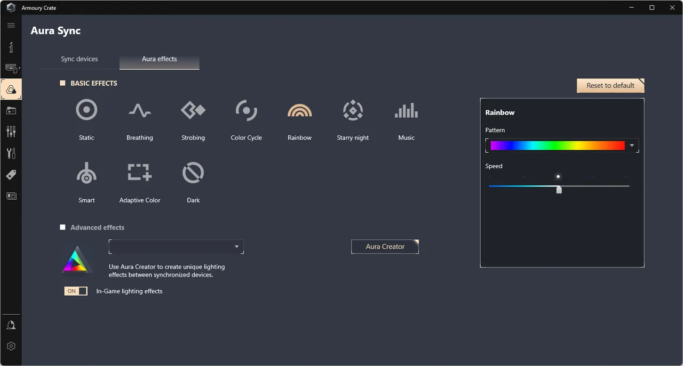Click the Armoury Crate app logo
The image size is (683, 366).
(11, 8)
